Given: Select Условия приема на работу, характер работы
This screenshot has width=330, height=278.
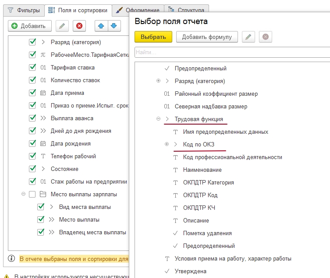Looking at the screenshot, I should click(233, 259).
